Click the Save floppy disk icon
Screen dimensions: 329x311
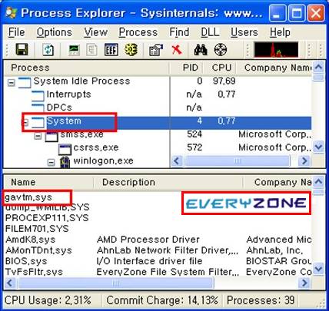pyautogui.click(x=22, y=49)
